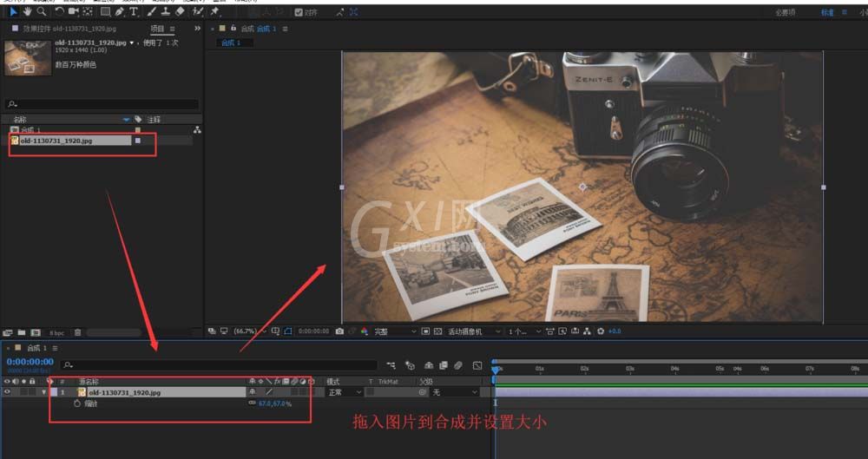
Task: Enable motion blur icon in timeline
Action: click(x=457, y=365)
